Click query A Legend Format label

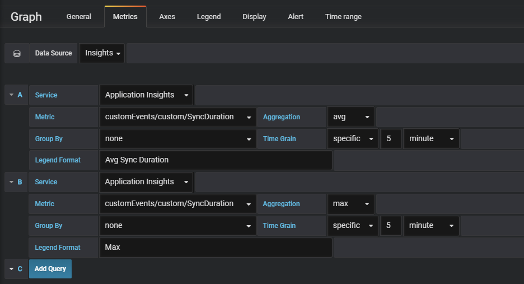click(x=58, y=160)
